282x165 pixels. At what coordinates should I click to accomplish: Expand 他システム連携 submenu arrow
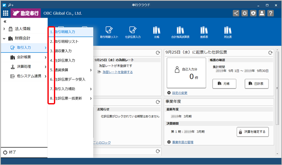45,76
